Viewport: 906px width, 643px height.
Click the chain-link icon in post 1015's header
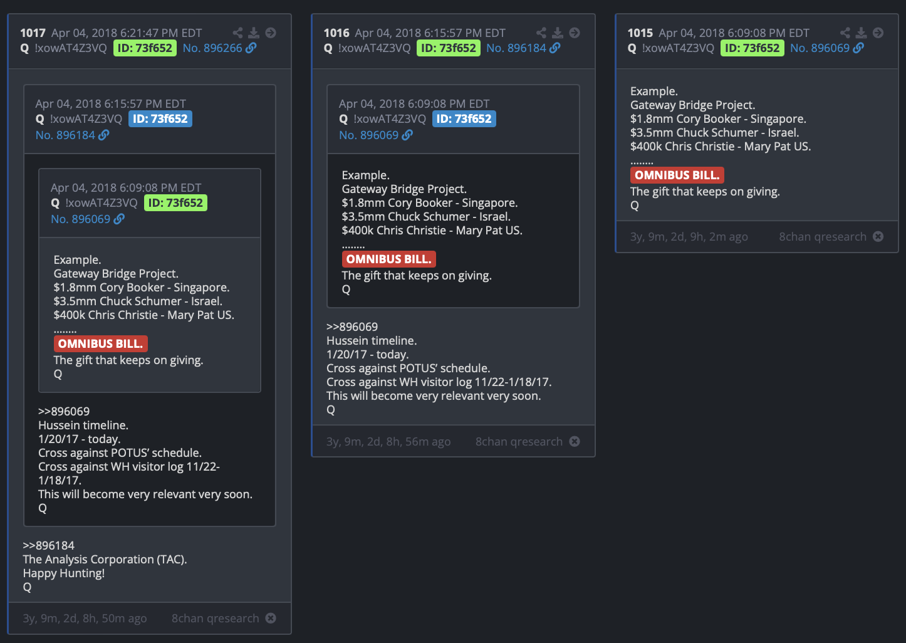tap(859, 48)
